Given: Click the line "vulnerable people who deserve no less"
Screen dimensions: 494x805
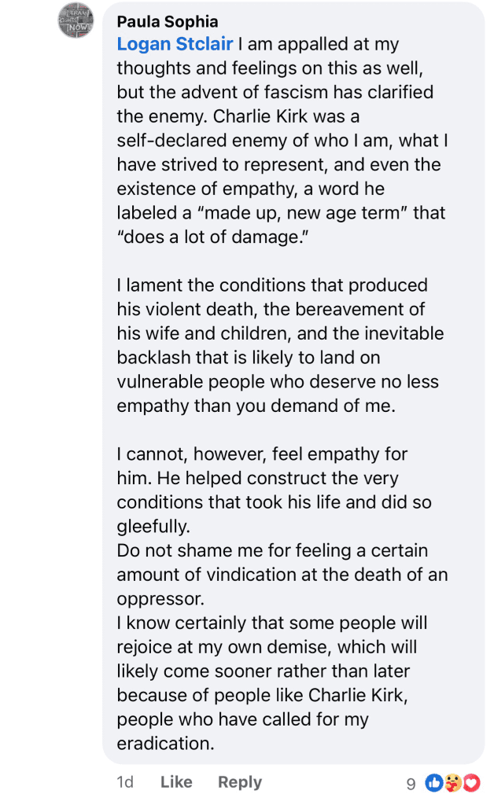Looking at the screenshot, I should pyautogui.click(x=278, y=382).
